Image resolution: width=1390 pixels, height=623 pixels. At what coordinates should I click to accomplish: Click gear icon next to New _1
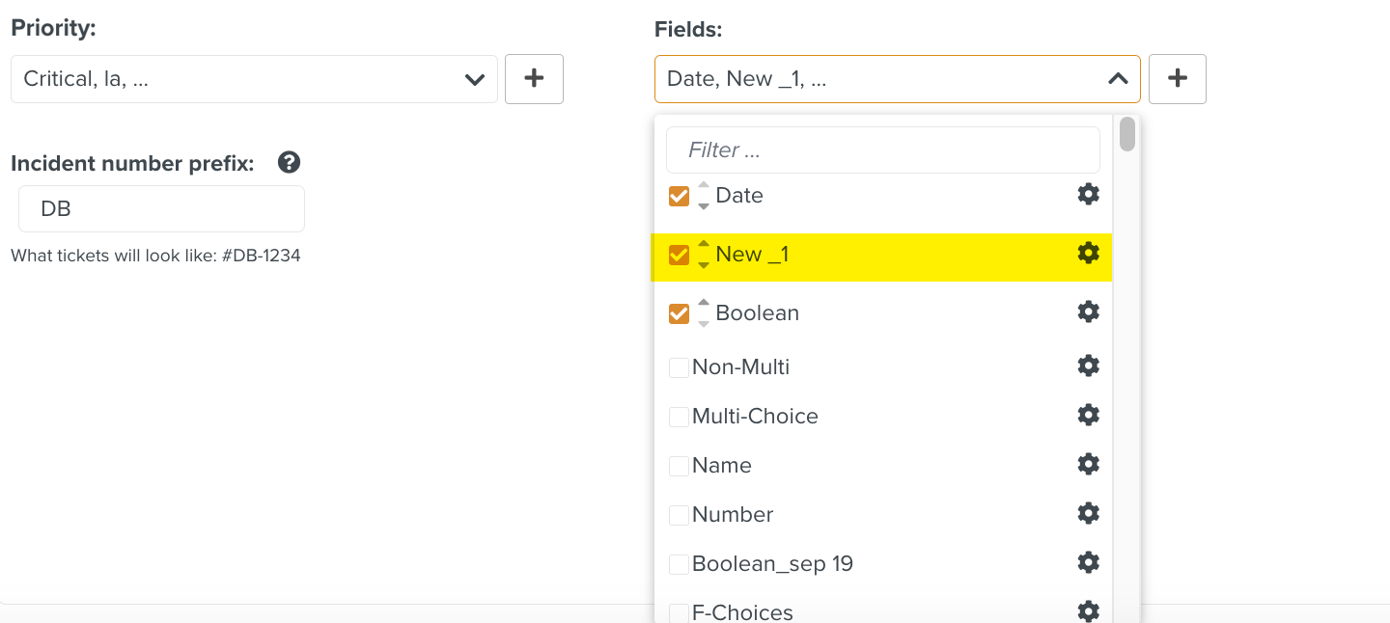1088,253
